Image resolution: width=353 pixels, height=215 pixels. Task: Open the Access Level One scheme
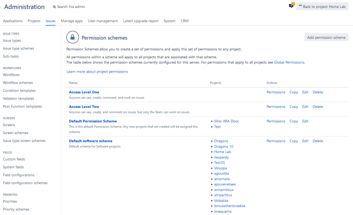84,92
